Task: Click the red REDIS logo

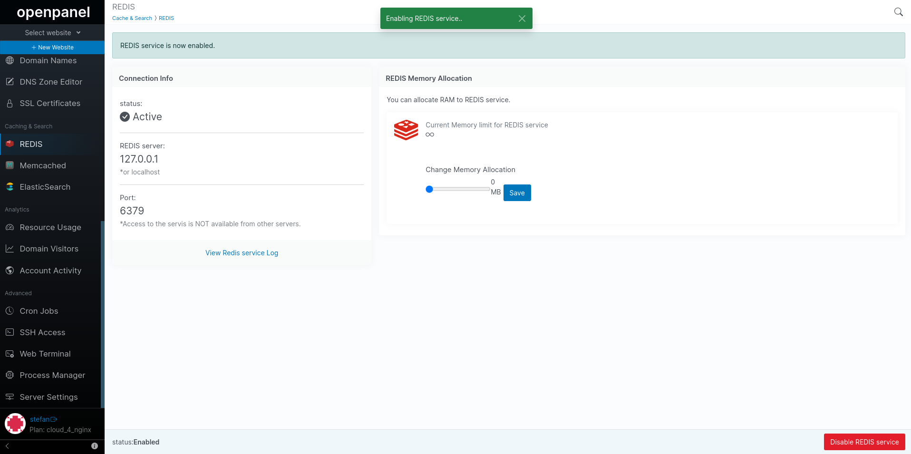Action: [x=406, y=130]
